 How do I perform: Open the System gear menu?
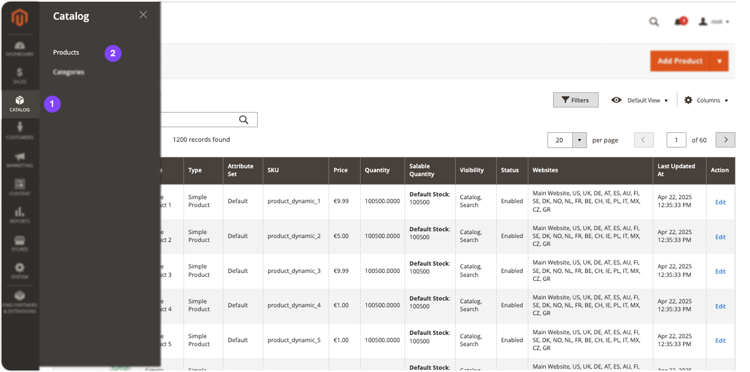tap(20, 271)
